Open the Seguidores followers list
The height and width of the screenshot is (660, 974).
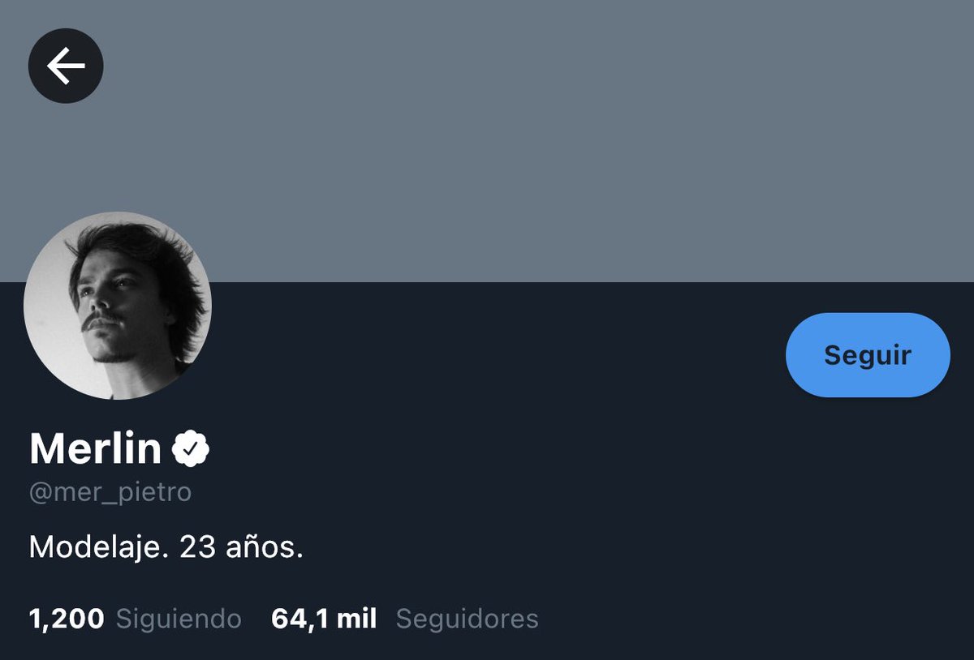point(467,619)
